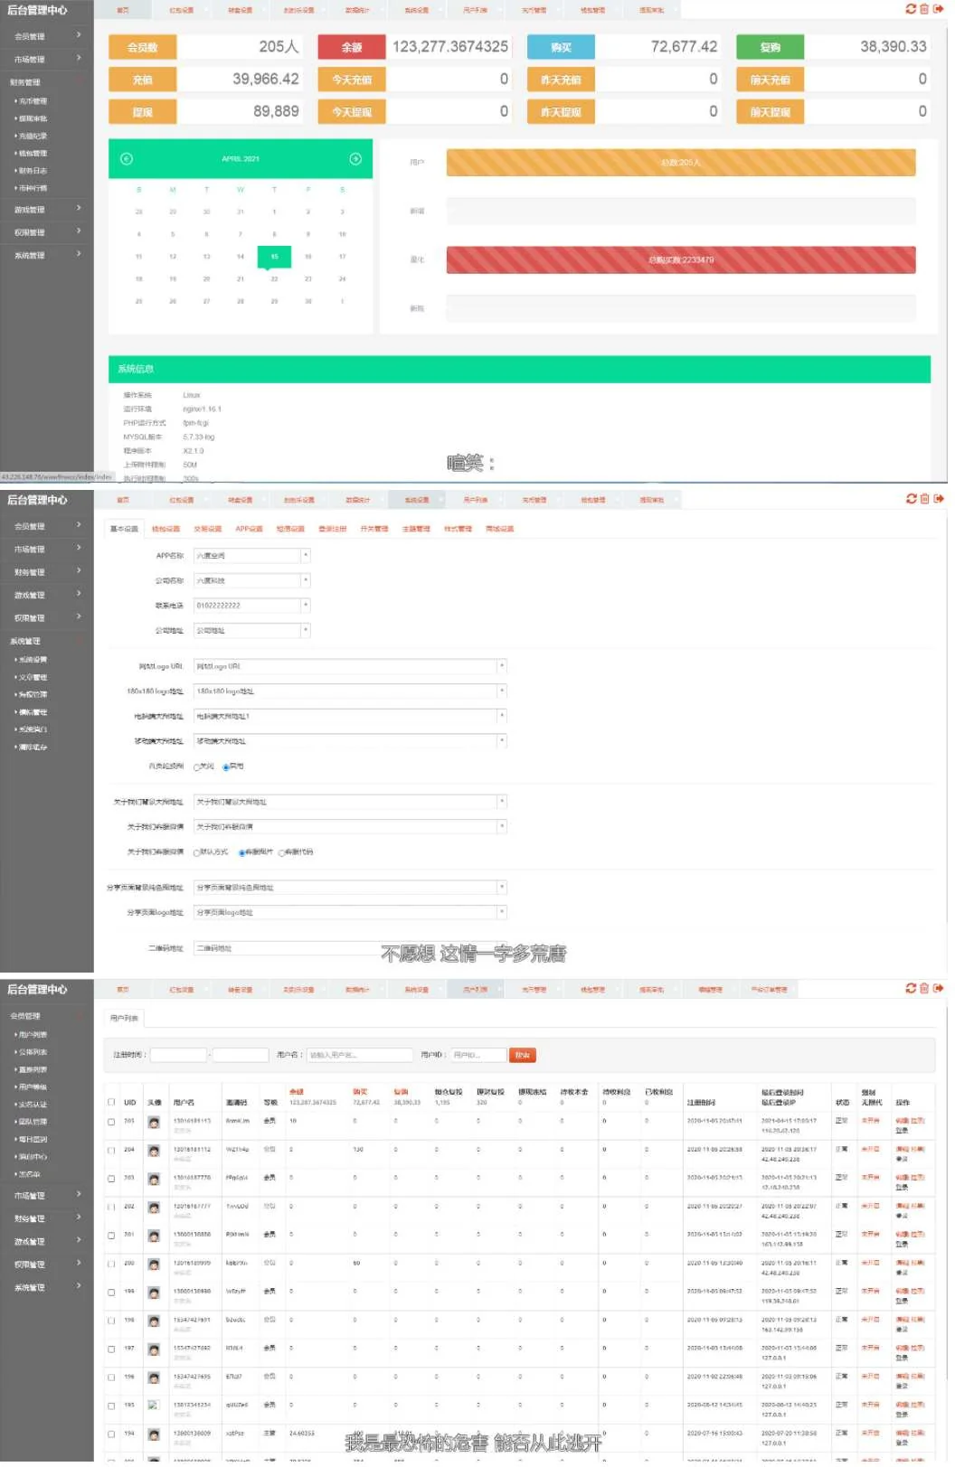The width and height of the screenshot is (955, 1467).
Task: Click refresh icon in top dashboard header
Action: pos(911,9)
